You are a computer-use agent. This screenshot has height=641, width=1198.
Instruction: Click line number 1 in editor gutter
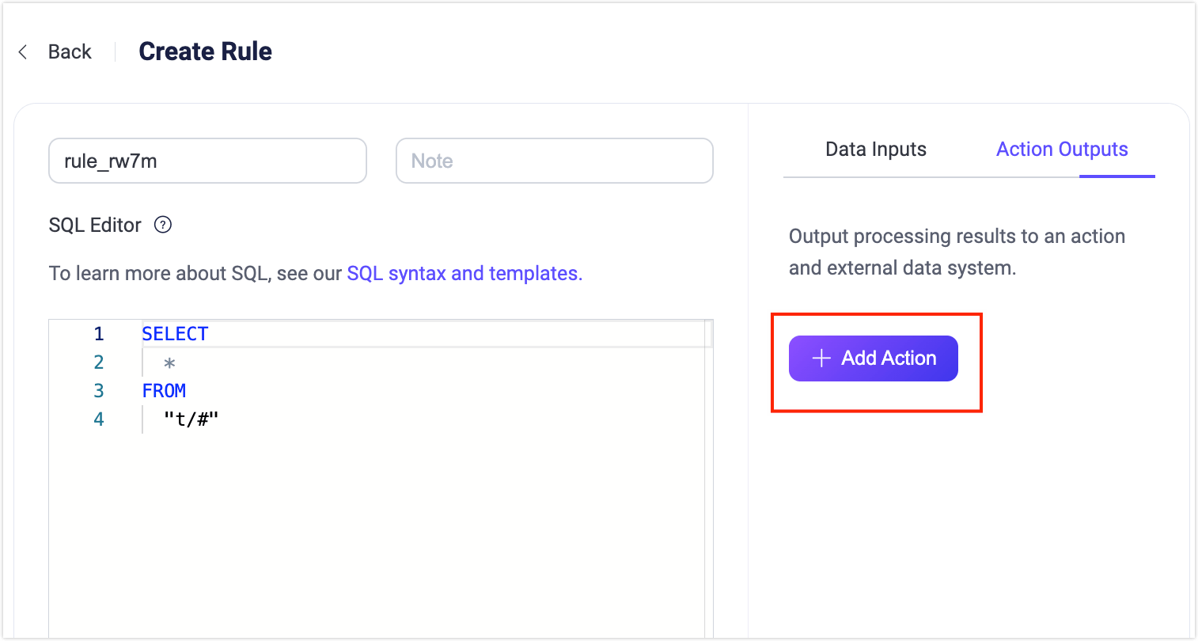tap(99, 334)
